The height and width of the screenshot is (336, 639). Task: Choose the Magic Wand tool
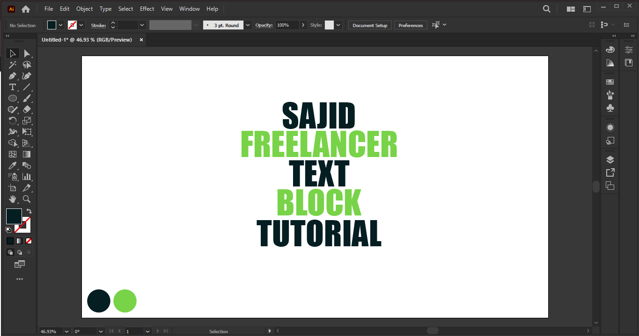pyautogui.click(x=13, y=64)
